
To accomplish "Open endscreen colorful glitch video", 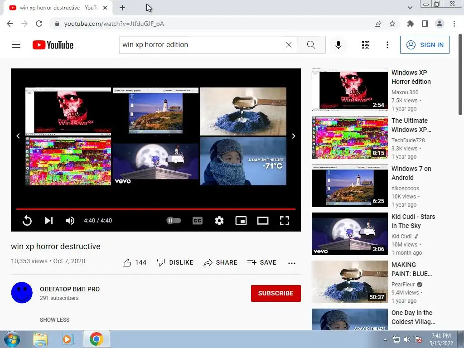I will tap(68, 161).
